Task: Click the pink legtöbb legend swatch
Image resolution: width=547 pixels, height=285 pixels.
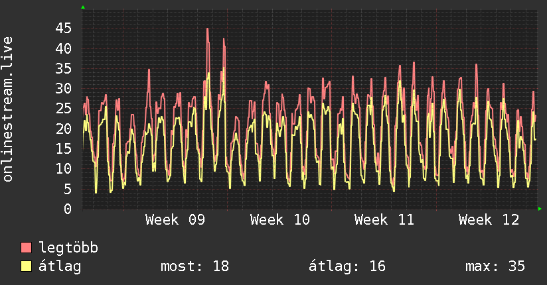Action: 26,247
